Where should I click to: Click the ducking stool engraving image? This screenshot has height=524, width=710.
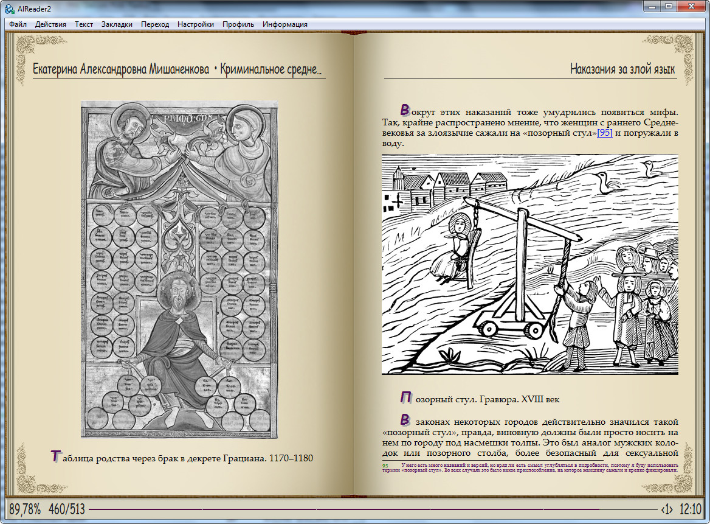tap(530, 264)
